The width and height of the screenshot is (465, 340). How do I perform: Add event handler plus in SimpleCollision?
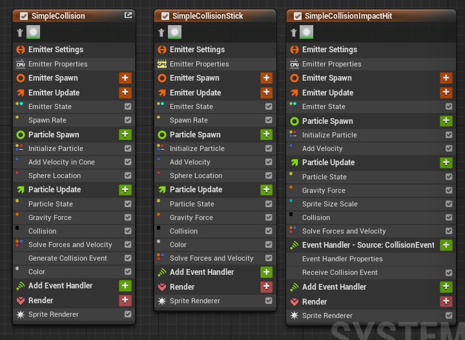coord(125,286)
